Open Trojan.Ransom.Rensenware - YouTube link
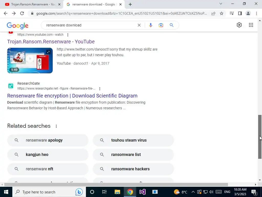Image resolution: width=262 pixels, height=197 pixels. pos(51,42)
